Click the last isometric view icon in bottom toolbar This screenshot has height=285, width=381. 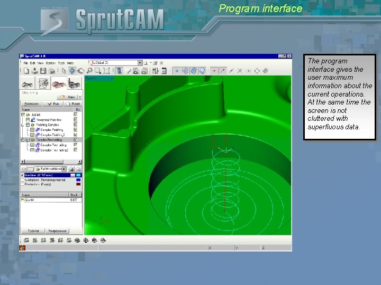pos(103,241)
